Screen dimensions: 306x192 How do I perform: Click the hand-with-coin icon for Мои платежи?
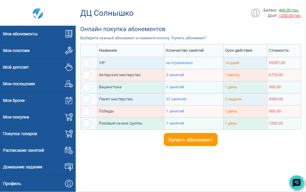69,50
